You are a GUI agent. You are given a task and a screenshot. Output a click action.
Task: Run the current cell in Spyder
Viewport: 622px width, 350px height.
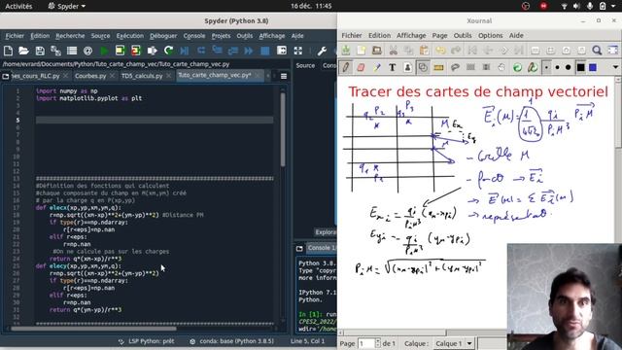(120, 51)
